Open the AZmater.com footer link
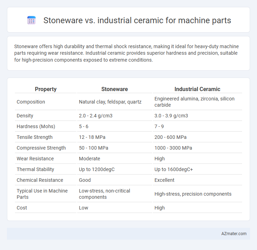This screenshot has width=257, height=250. coord(234,234)
